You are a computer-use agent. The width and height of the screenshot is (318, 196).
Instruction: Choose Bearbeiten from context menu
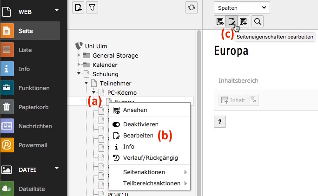pos(150,136)
